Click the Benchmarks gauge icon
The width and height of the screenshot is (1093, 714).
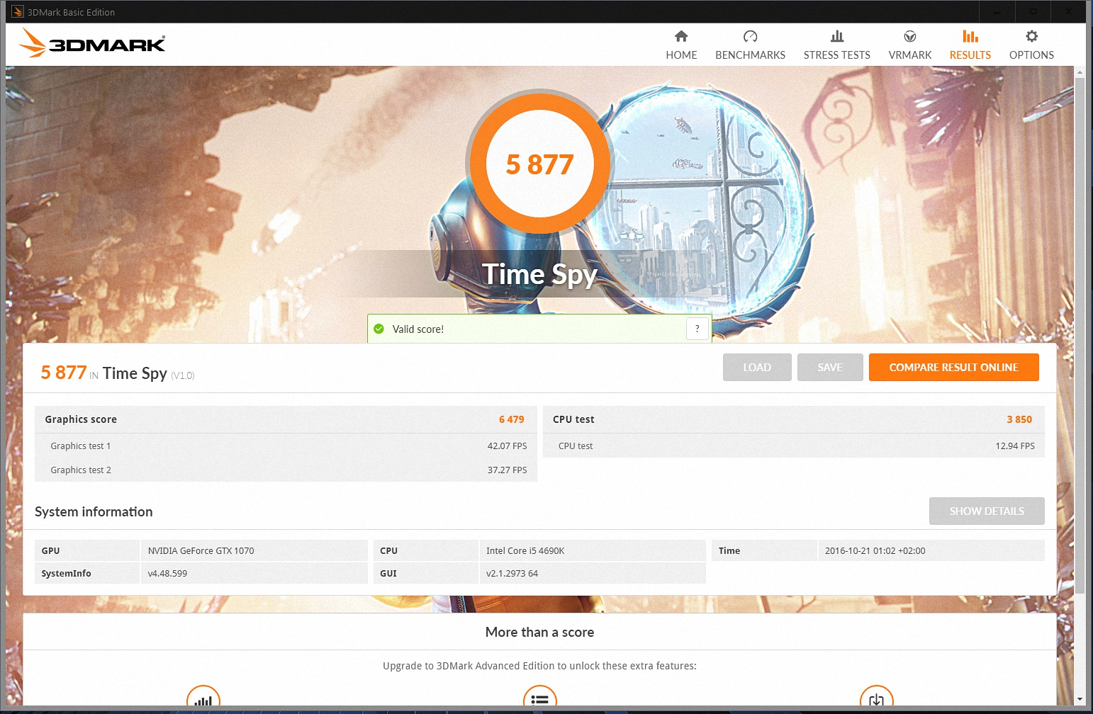click(x=750, y=36)
